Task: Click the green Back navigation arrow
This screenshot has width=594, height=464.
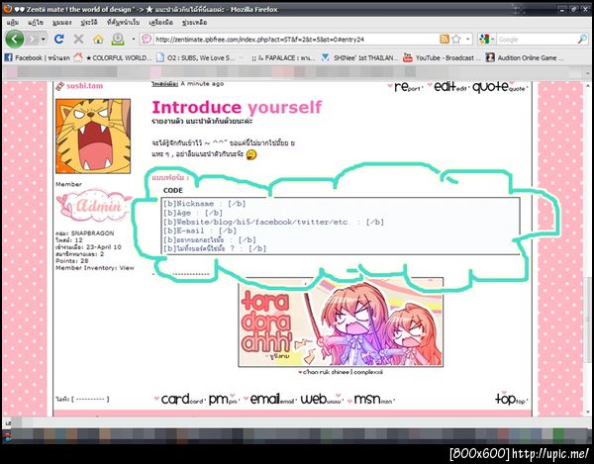Action: (15, 39)
